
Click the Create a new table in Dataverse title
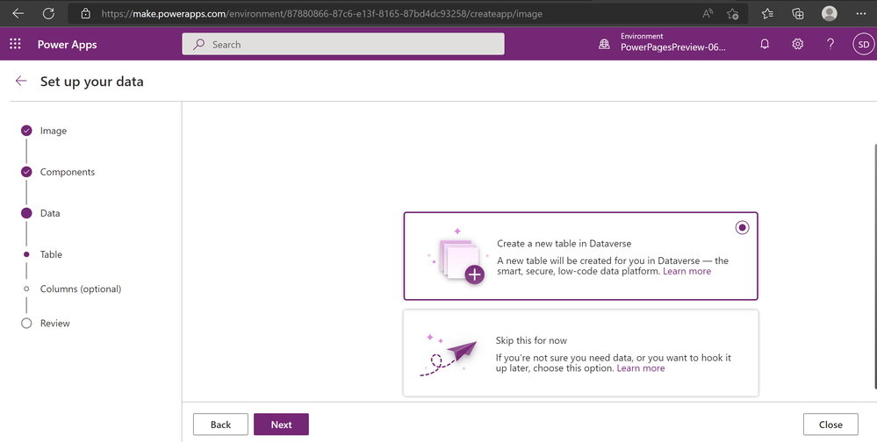[x=564, y=244]
